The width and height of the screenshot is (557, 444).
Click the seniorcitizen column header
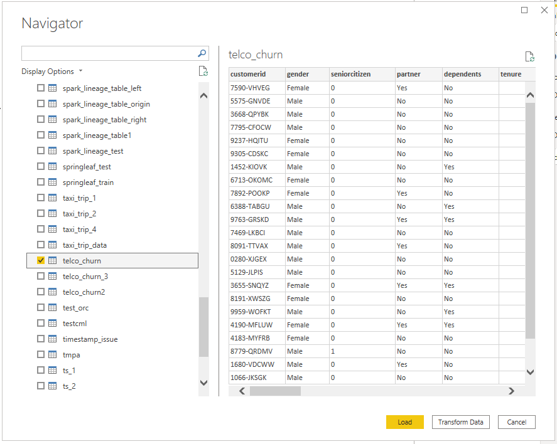pos(362,74)
